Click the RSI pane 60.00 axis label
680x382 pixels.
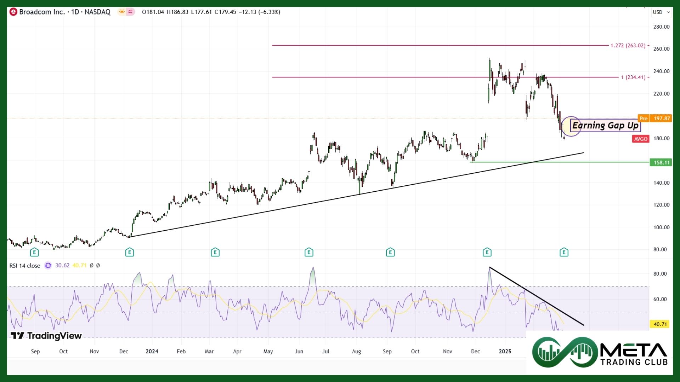[x=660, y=299]
